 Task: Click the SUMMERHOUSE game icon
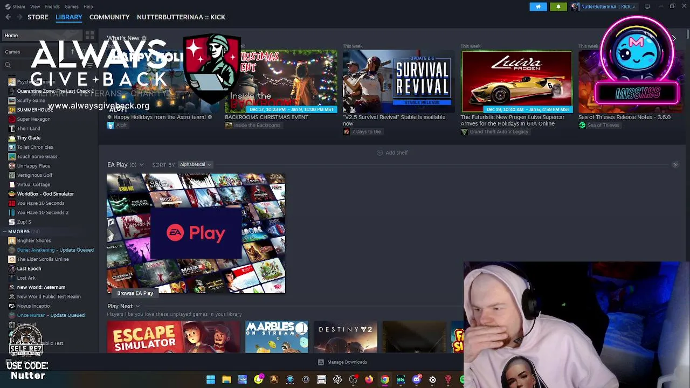12,110
